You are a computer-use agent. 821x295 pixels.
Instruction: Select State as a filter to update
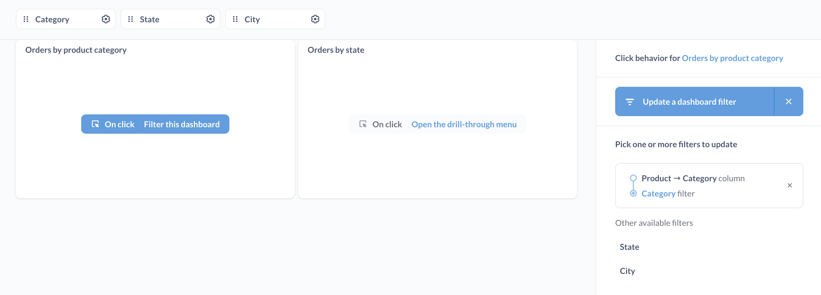click(x=630, y=247)
